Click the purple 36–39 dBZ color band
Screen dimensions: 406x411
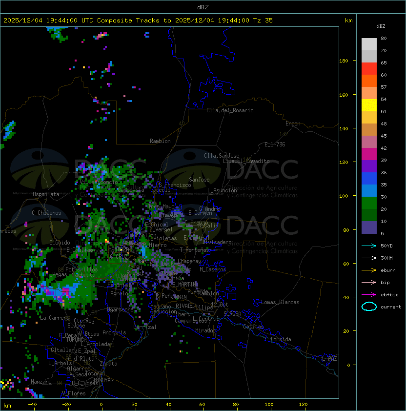(x=369, y=166)
